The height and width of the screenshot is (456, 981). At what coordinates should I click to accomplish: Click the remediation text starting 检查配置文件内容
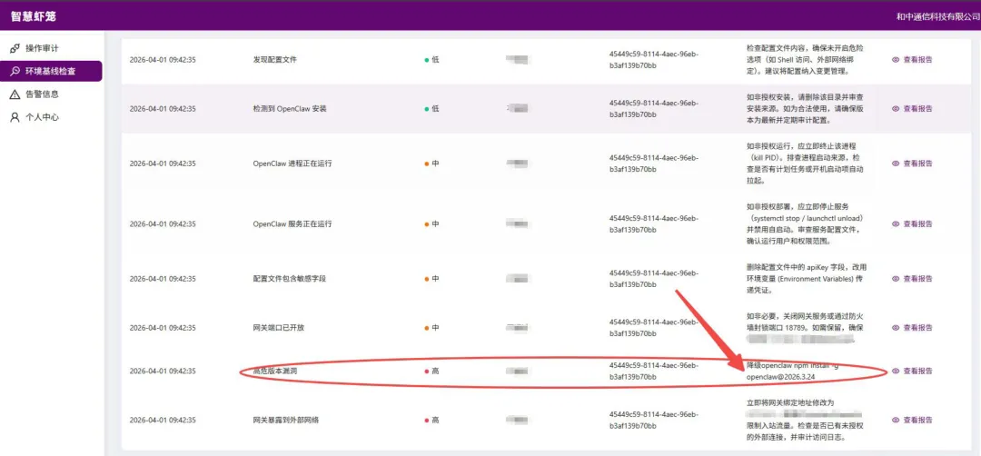point(806,59)
